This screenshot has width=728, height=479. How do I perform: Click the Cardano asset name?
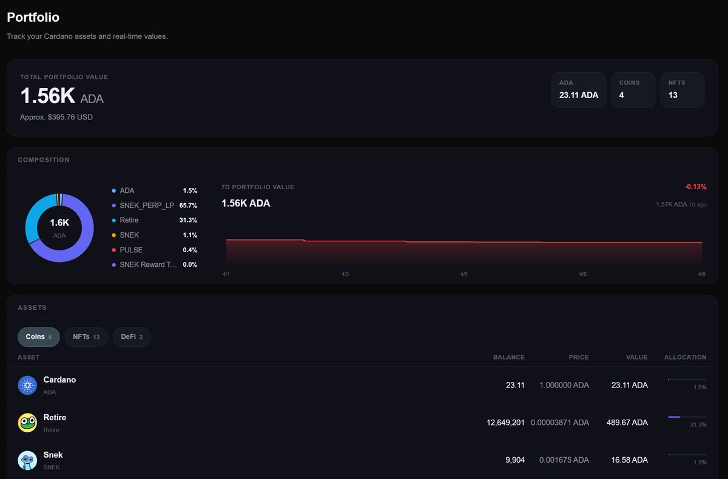pyautogui.click(x=59, y=380)
